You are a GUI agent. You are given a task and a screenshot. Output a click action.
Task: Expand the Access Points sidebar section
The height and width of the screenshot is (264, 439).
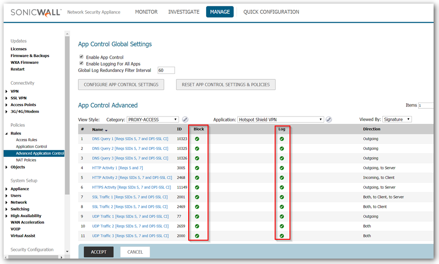[6, 105]
